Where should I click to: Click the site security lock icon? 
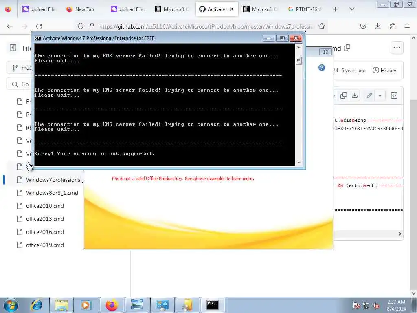pyautogui.click(x=92, y=26)
